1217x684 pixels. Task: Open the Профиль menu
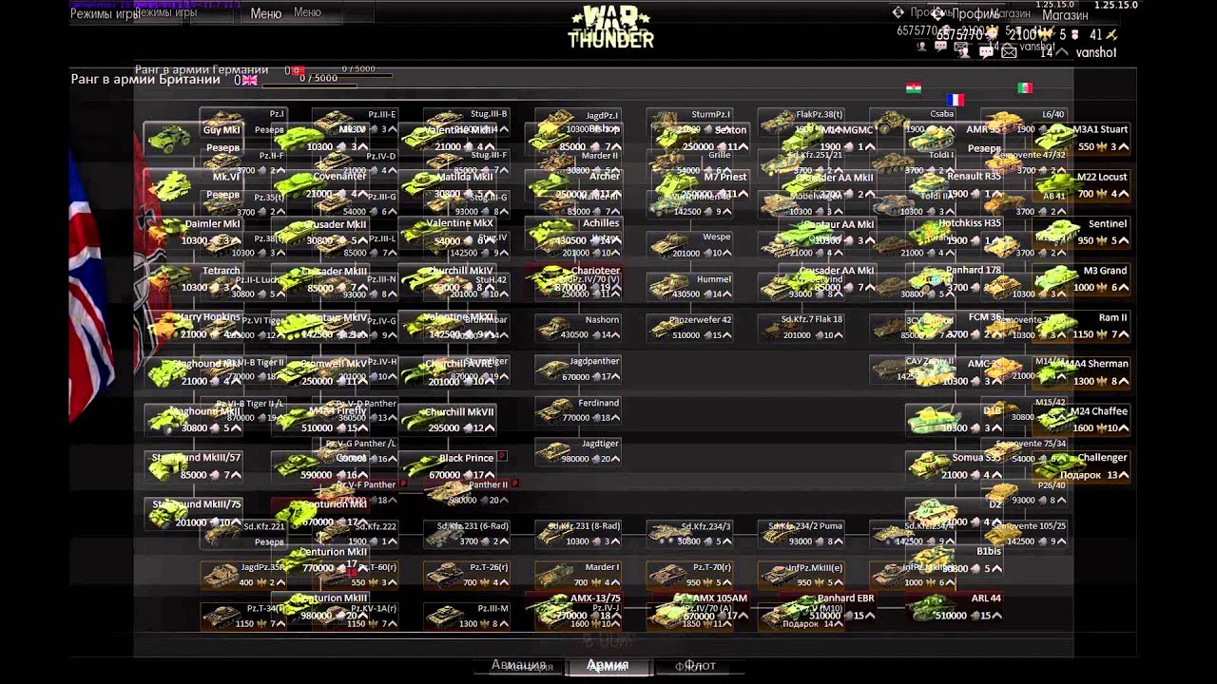coord(976,14)
